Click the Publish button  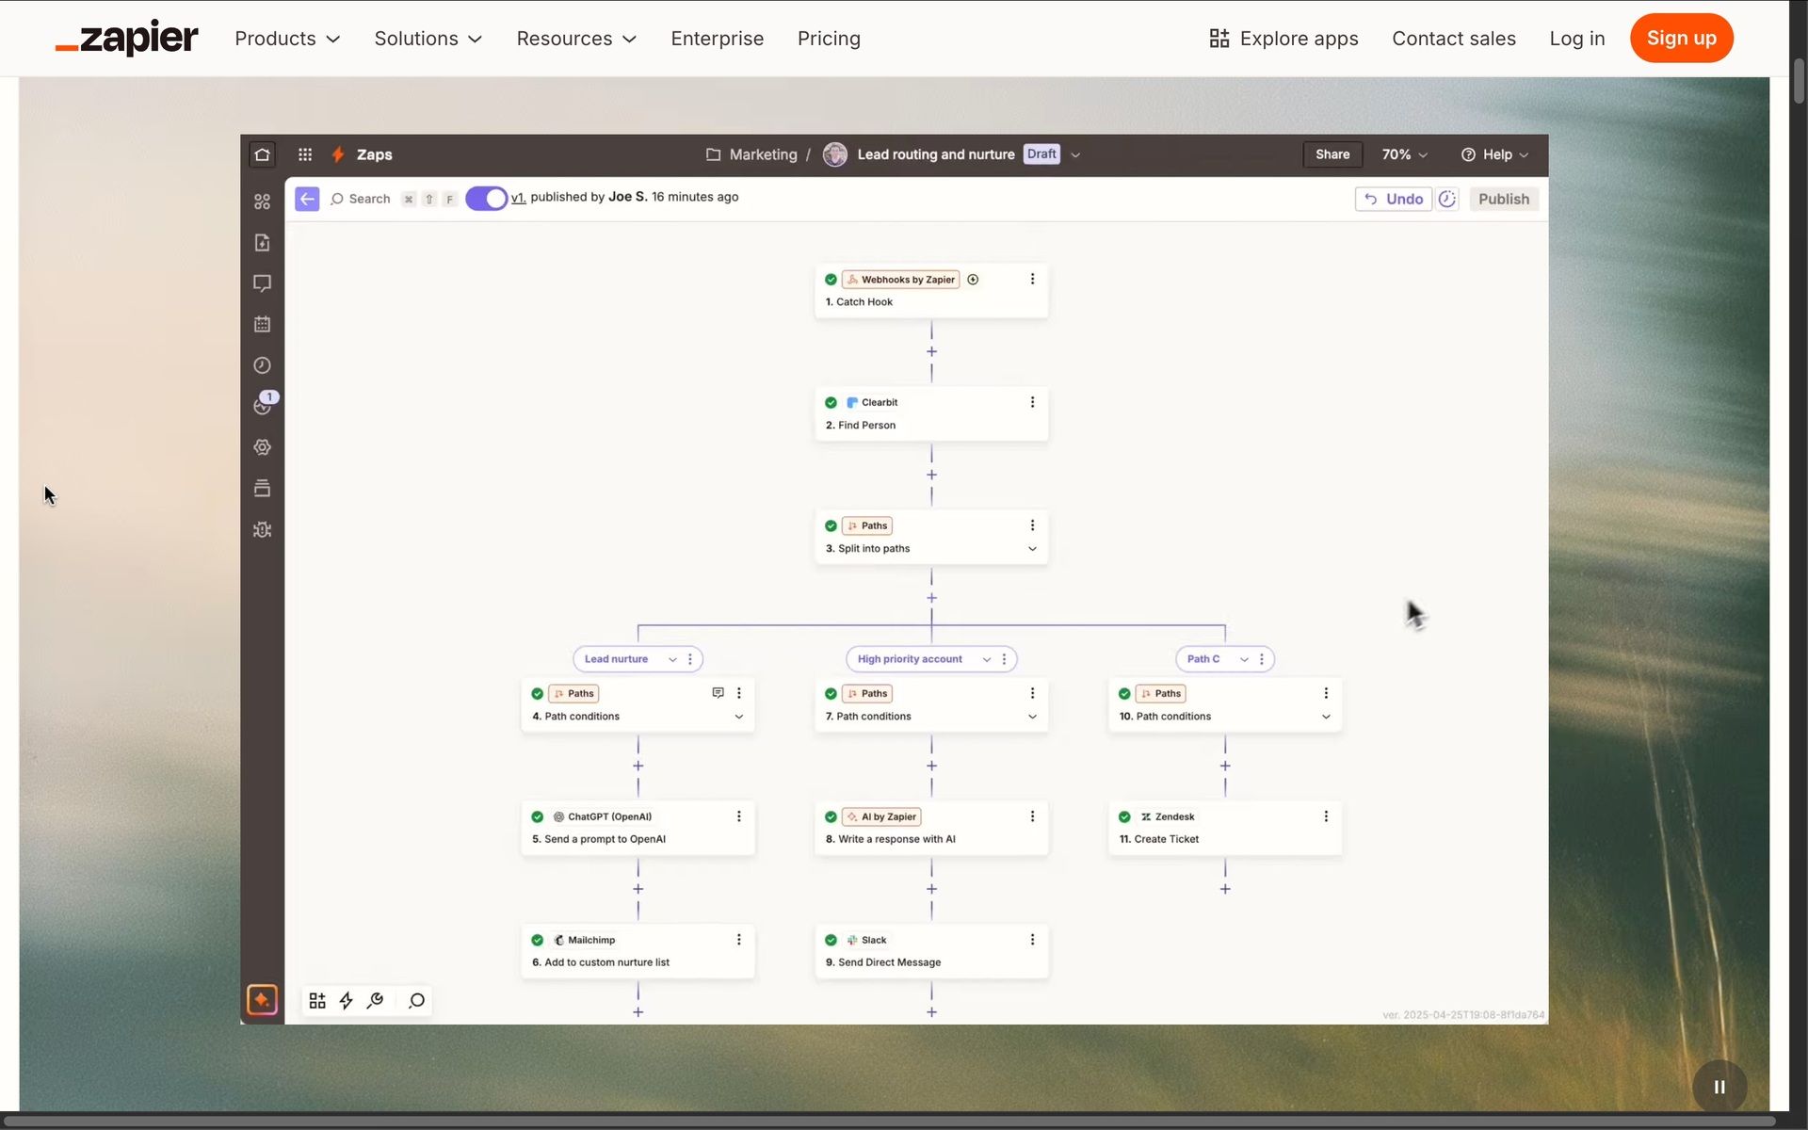1504,199
